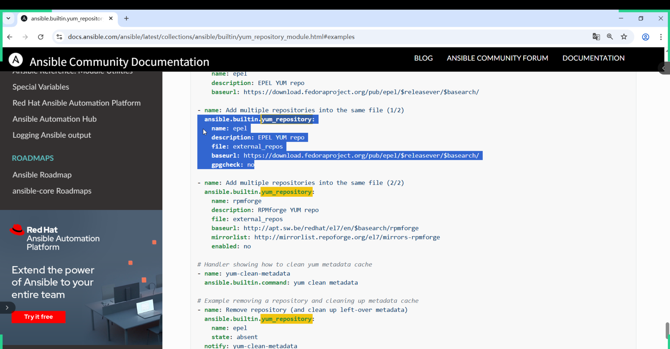The image size is (670, 349).
Task: Click the zoom magnifier icon in address bar
Action: tap(610, 37)
